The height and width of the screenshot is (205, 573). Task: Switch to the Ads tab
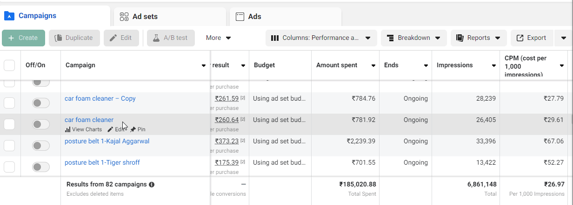(x=254, y=17)
